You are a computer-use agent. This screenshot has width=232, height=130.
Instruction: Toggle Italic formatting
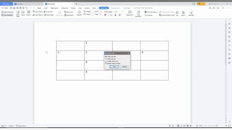pos(108,15)
